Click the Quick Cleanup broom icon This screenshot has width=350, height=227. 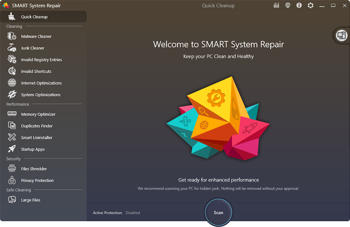coord(12,17)
